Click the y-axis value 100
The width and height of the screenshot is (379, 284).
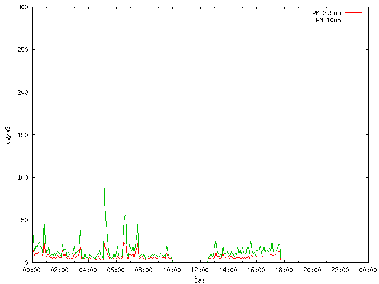click(23, 177)
